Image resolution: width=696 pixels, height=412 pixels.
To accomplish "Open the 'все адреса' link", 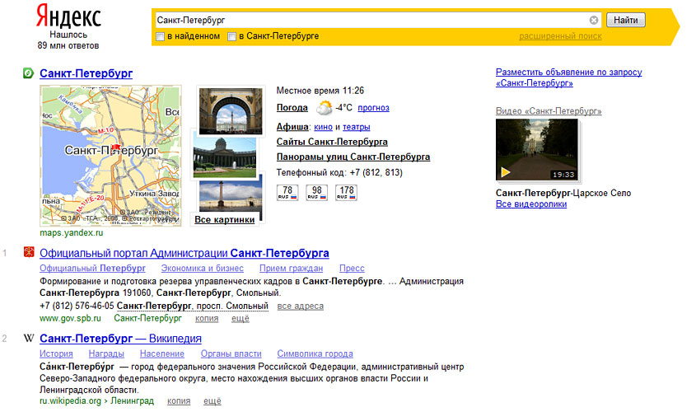I will tap(301, 306).
